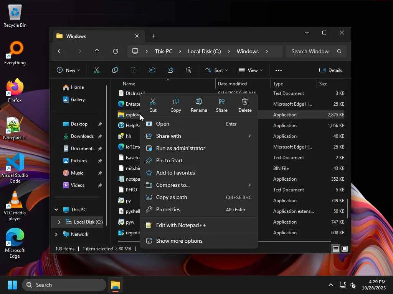Switch to large thumbnails view in status bar

coord(345,249)
